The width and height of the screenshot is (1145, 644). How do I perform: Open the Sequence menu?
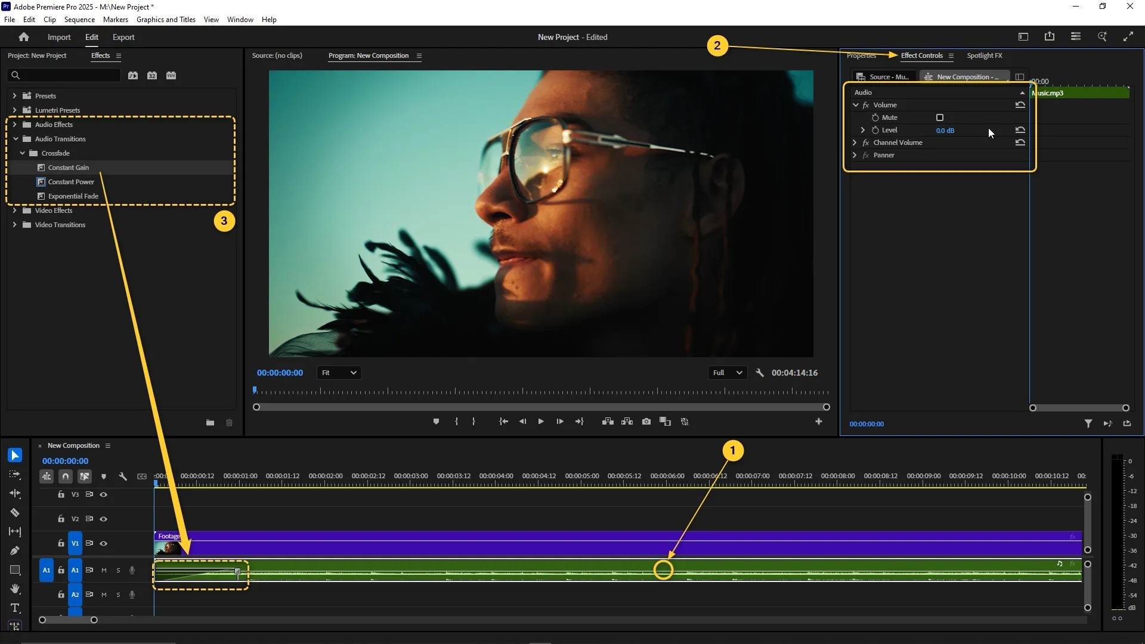79,20
